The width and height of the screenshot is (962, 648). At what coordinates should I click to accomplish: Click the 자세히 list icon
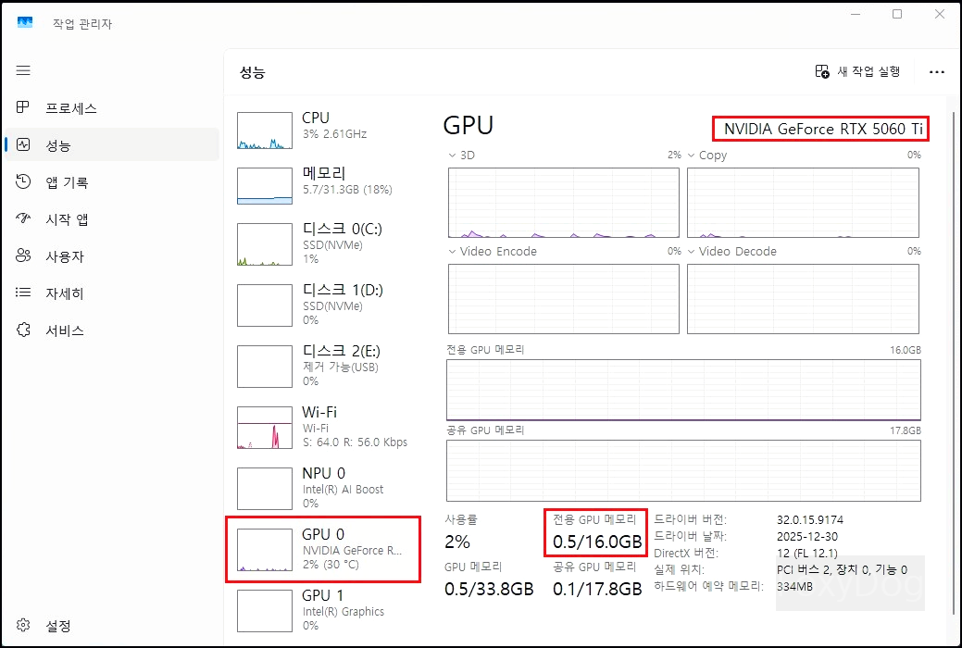(23, 293)
